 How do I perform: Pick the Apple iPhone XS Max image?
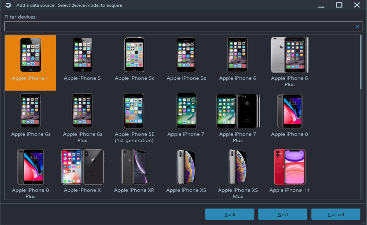(x=238, y=167)
